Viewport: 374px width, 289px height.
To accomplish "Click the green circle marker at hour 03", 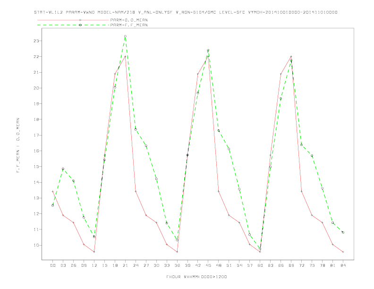I will [x=63, y=169].
